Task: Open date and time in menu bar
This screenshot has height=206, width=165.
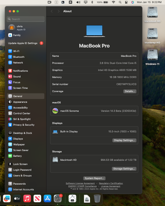Action: point(149,2)
